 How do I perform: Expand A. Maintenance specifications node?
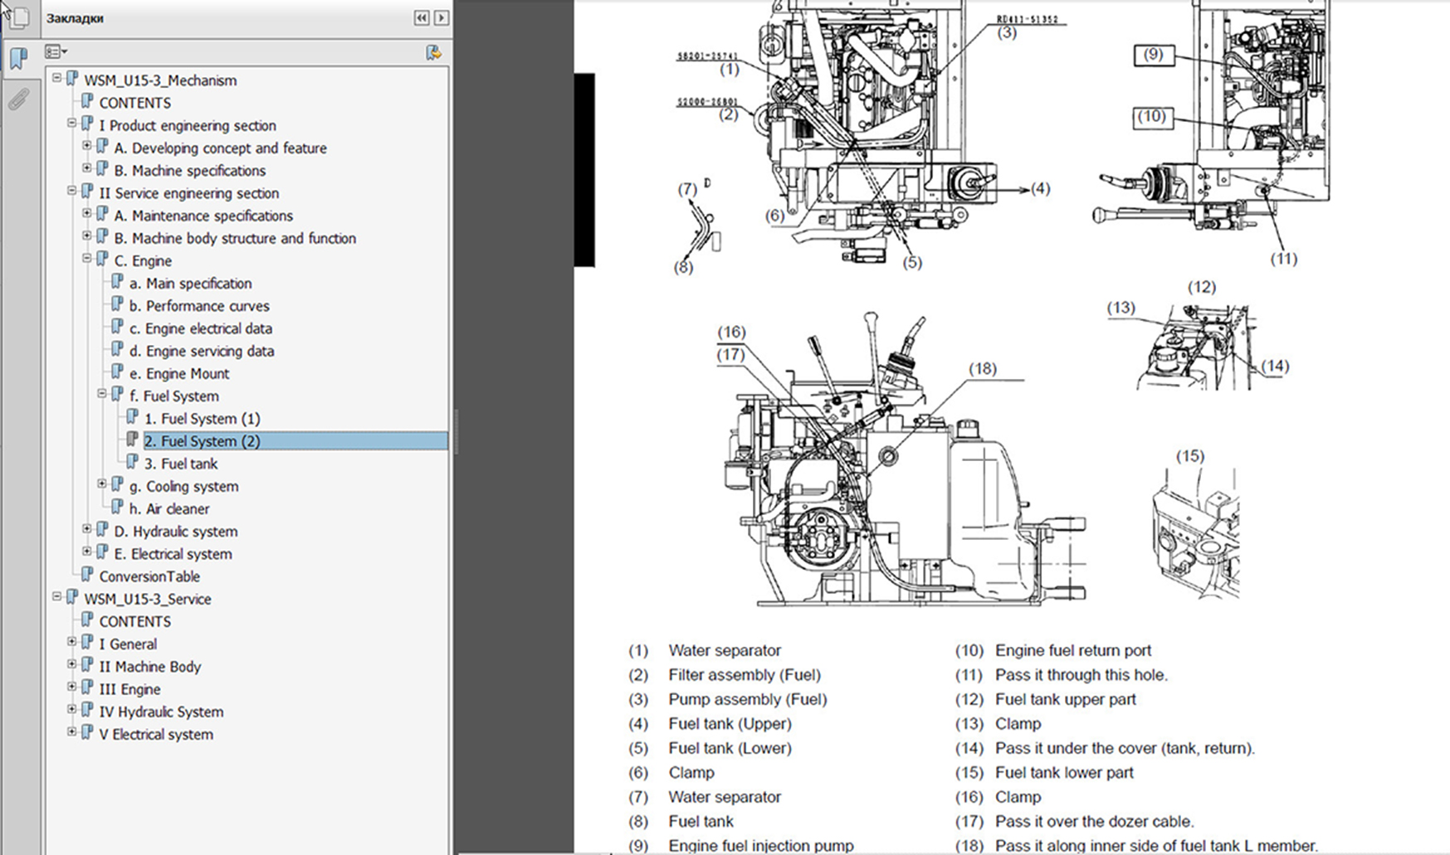coord(87,213)
